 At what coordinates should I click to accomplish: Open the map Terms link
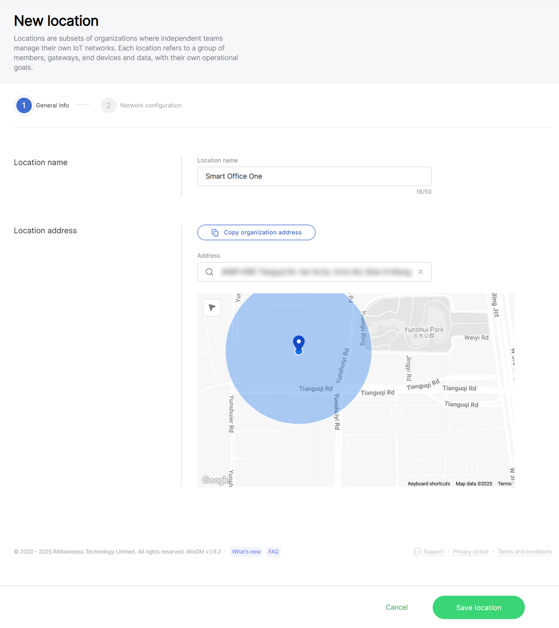pos(504,483)
